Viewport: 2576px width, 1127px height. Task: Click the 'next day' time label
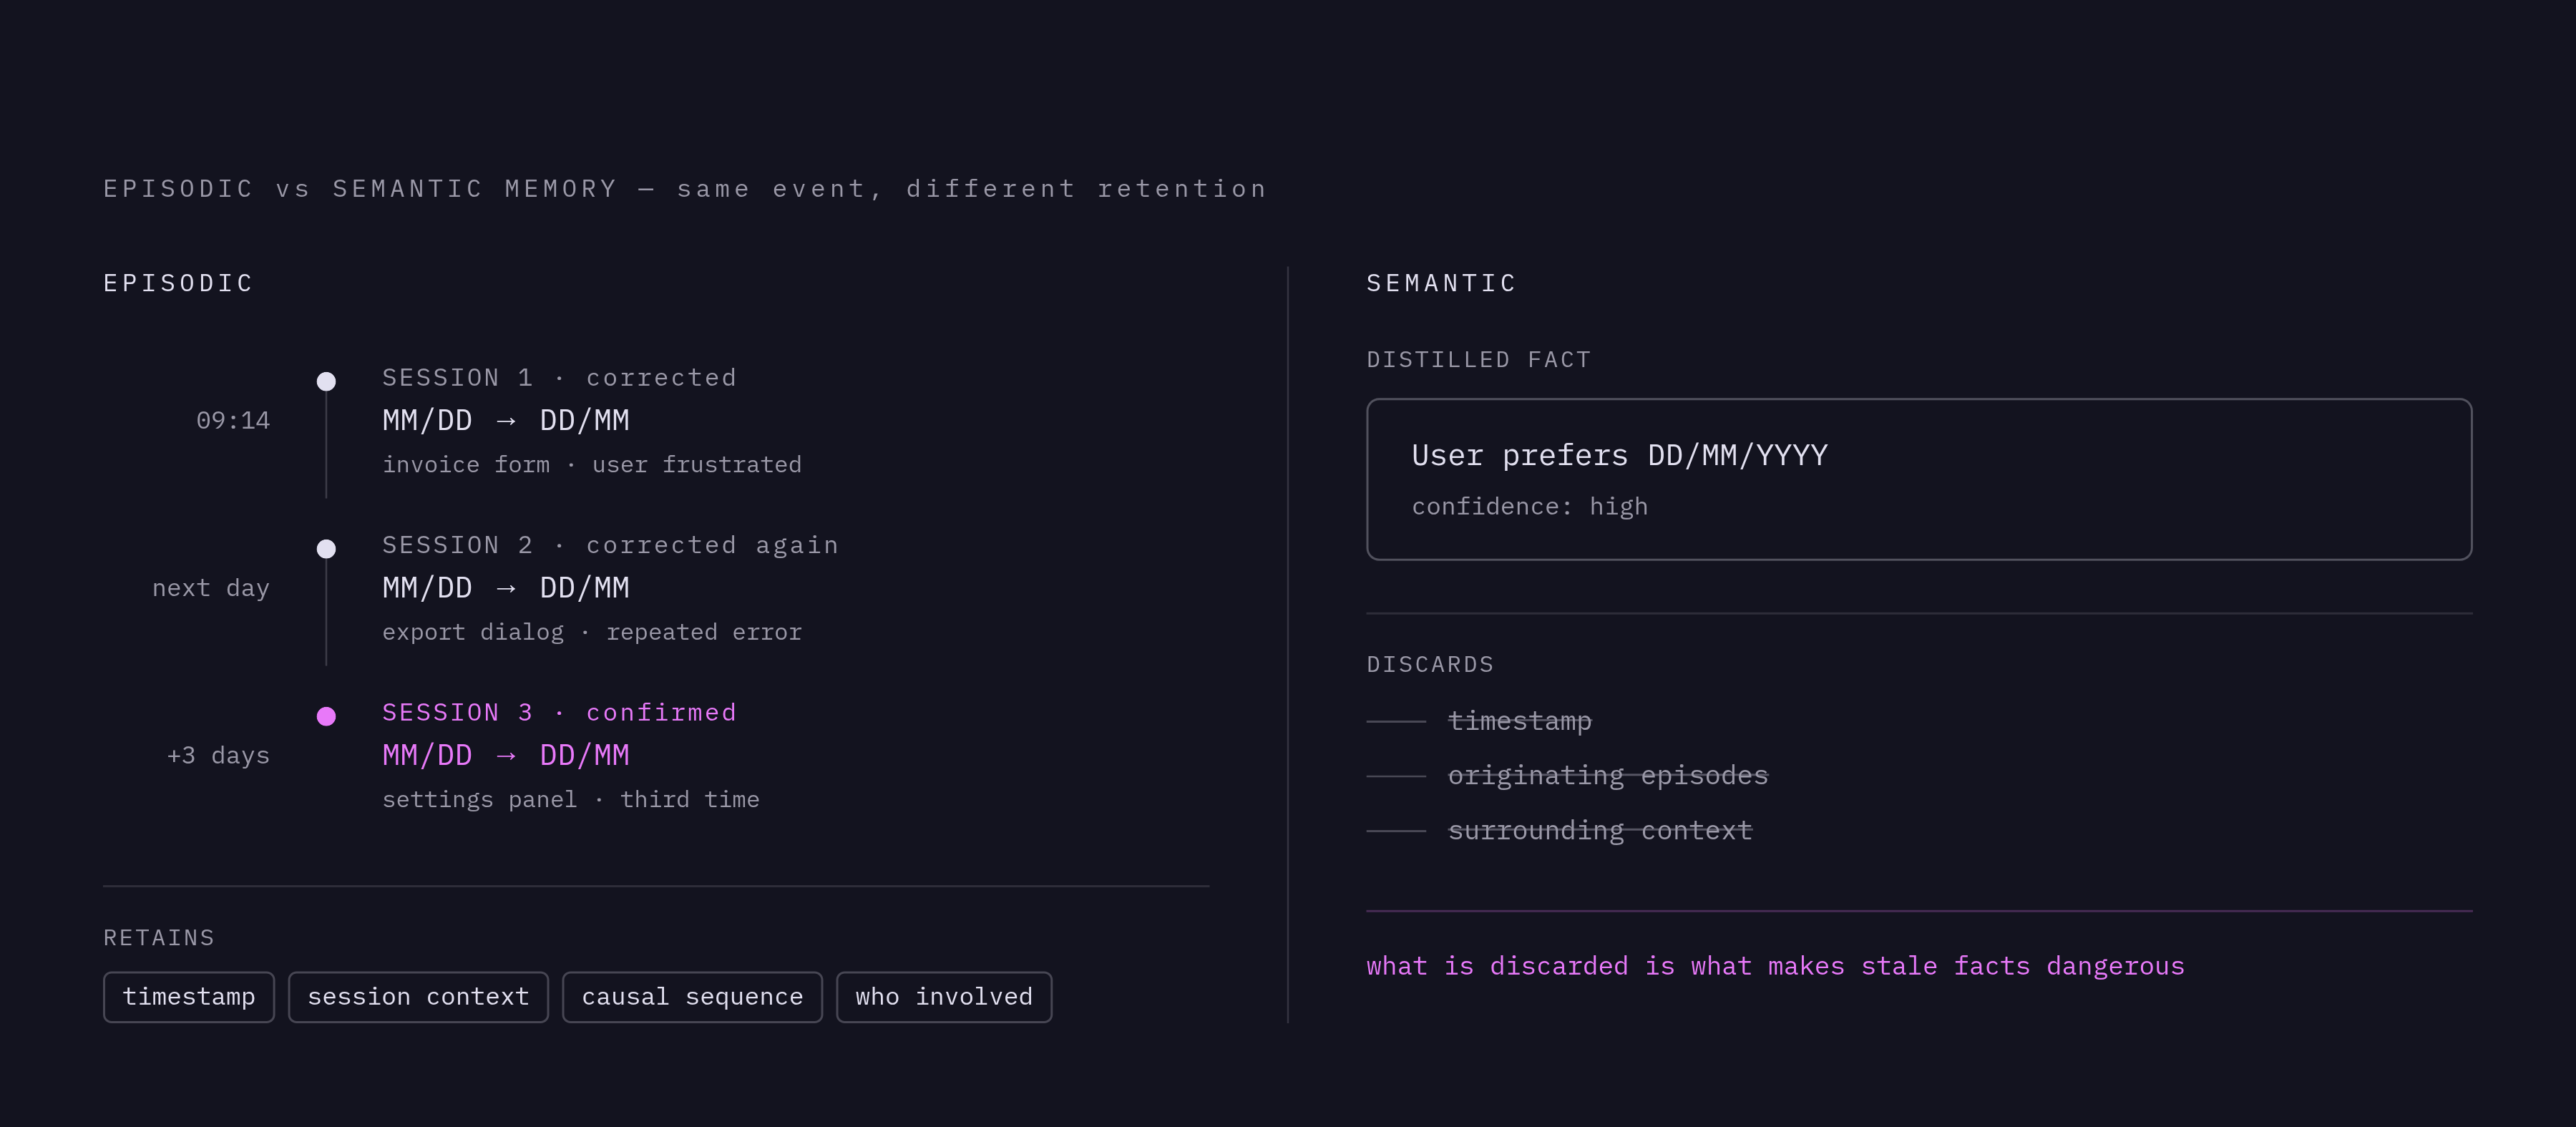[x=211, y=588]
